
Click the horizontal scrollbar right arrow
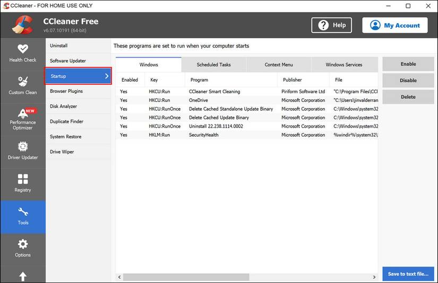[374, 277]
